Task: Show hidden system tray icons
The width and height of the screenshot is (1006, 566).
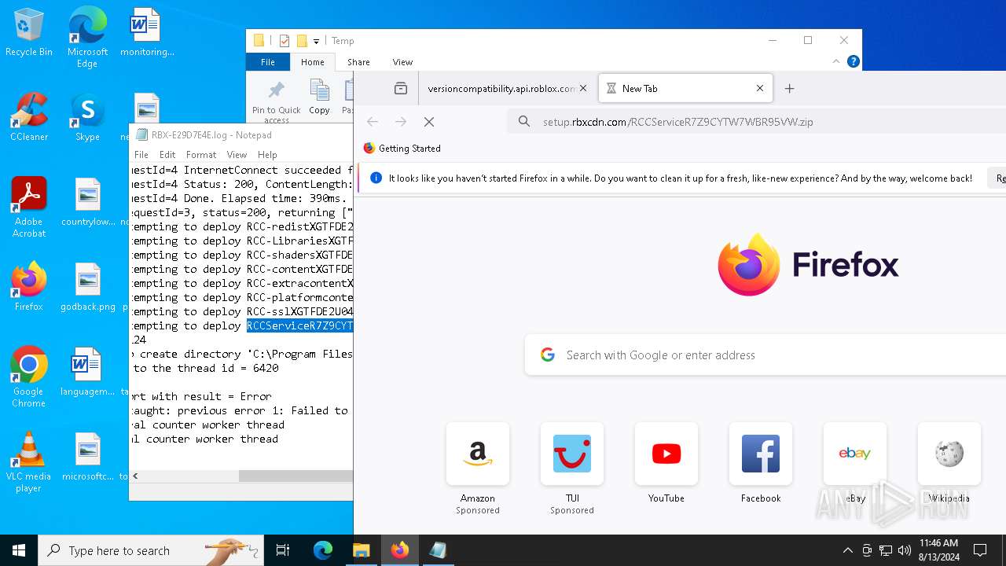Action: click(x=847, y=550)
